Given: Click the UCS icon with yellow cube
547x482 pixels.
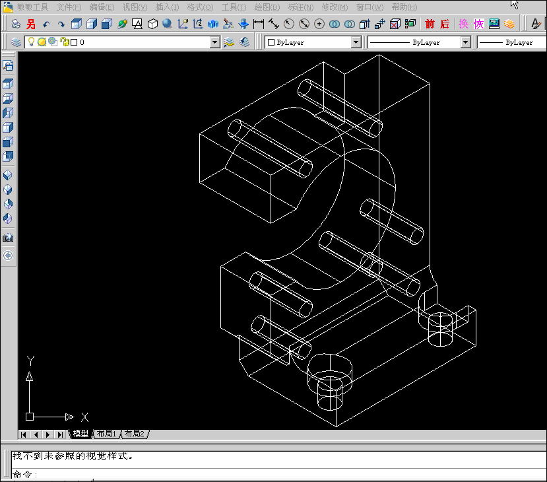Looking at the screenshot, I should [183, 24].
